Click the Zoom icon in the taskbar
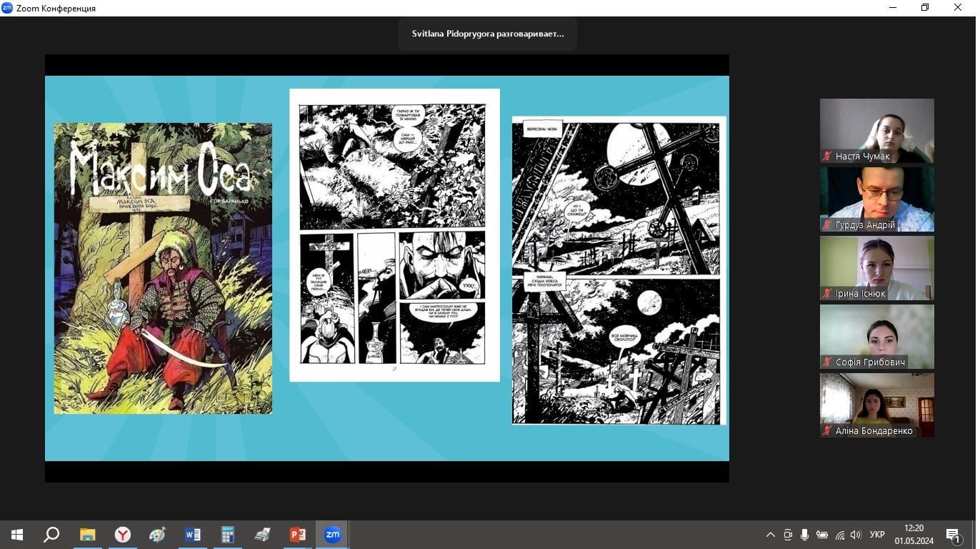980x549 pixels. (332, 535)
